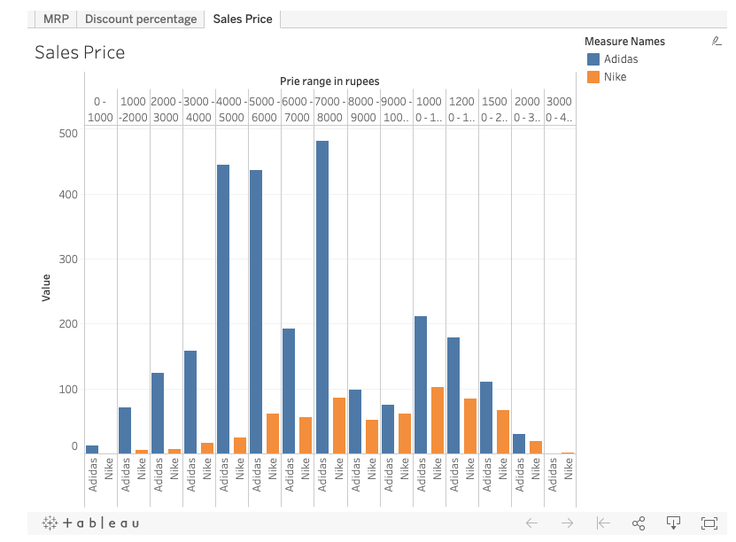Click the Nike bar in 5000 - 6000 range
The width and height of the screenshot is (736, 542).
click(273, 434)
